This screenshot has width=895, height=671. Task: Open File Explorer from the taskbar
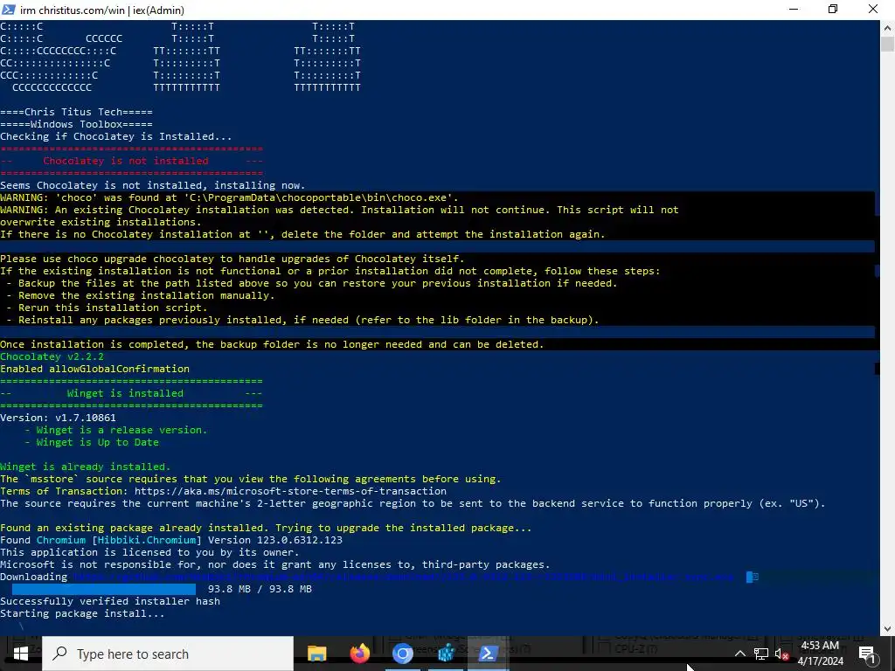click(x=316, y=654)
